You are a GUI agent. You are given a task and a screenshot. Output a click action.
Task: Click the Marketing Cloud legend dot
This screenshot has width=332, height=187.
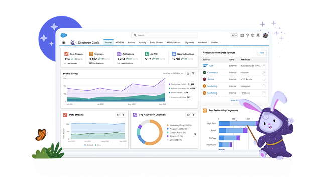(x=168, y=125)
